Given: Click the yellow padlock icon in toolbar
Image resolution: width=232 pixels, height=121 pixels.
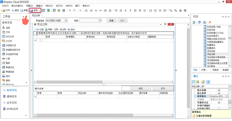Looking at the screenshot, I should point(180,11).
